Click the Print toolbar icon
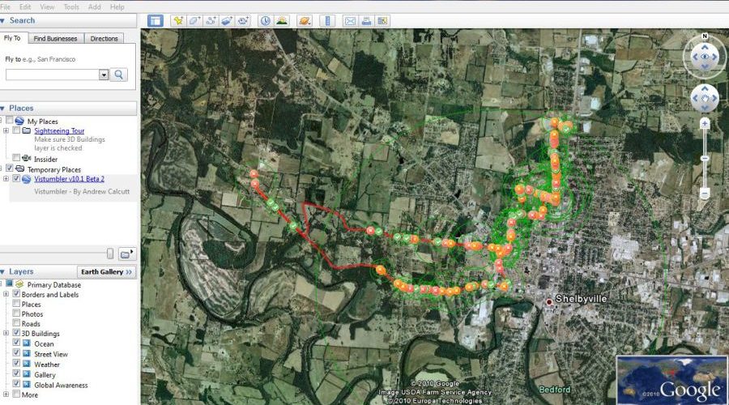Screen dimensions: 729x405 coord(366,20)
